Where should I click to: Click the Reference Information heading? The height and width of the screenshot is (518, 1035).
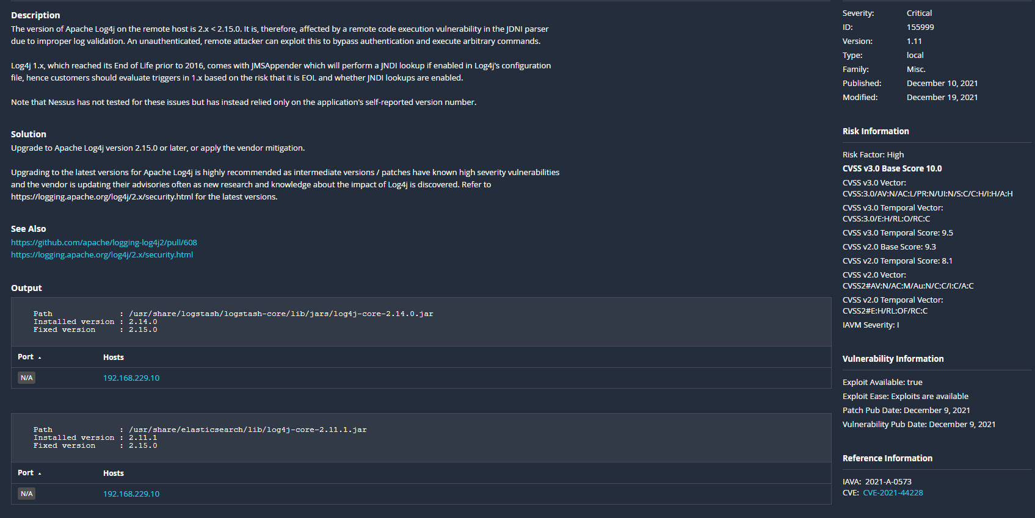click(887, 458)
